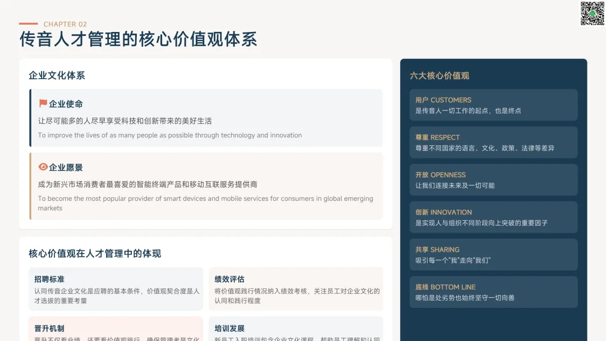
Task: Click the 培训发展 card title
Action: coord(229,328)
